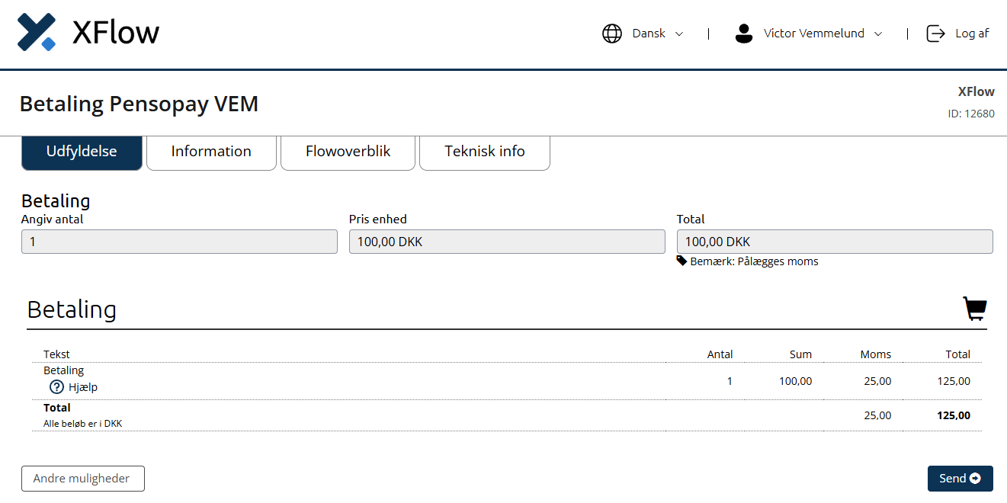The height and width of the screenshot is (503, 1007).
Task: Expand the Victor Vemmelund chevron
Action: tap(877, 34)
